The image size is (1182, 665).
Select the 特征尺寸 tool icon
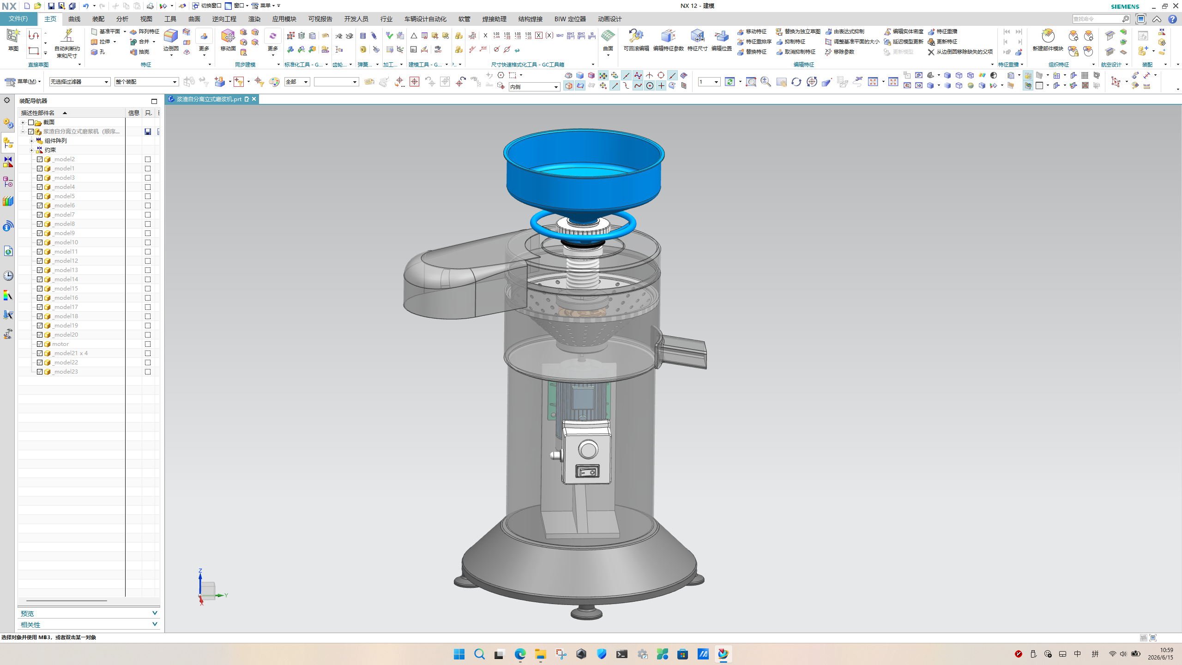pyautogui.click(x=697, y=36)
